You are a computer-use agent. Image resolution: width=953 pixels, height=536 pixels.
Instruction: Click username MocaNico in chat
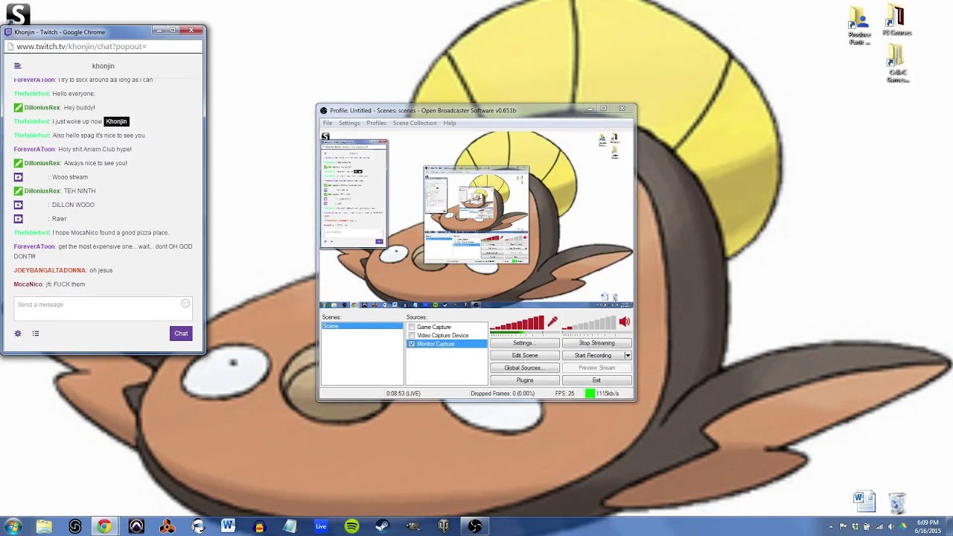pos(28,284)
